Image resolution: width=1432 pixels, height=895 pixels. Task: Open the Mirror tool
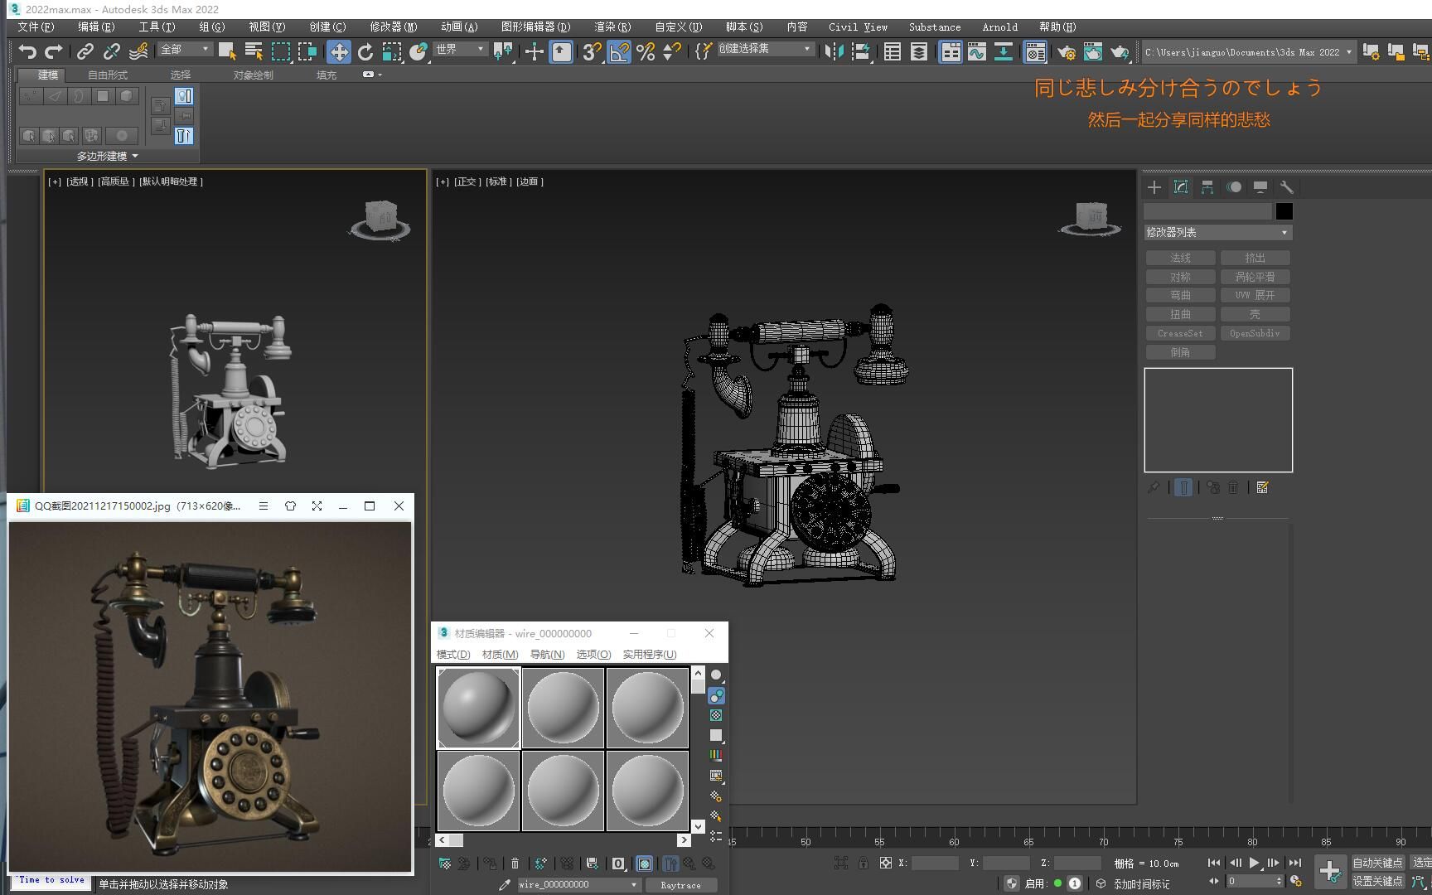click(x=833, y=52)
